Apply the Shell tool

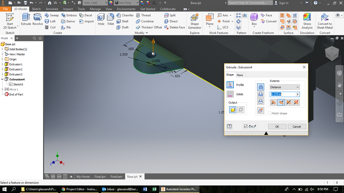tap(122, 21)
